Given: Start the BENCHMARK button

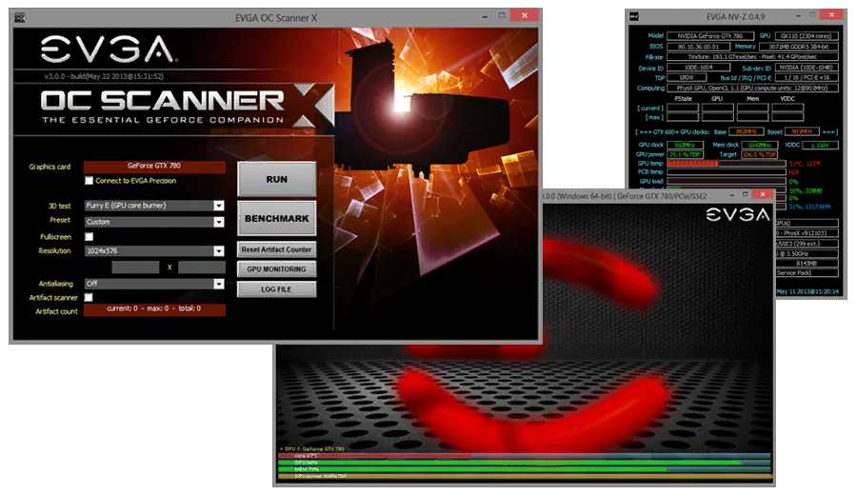Looking at the screenshot, I should tap(276, 218).
